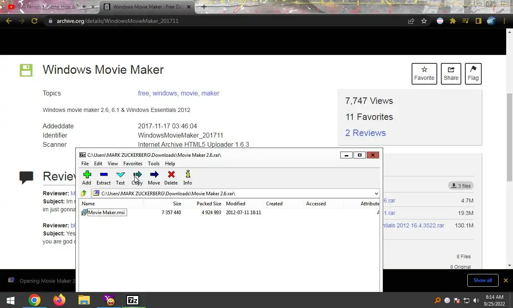Open the 7-Zip Favorites menu
The image size is (513, 308).
(x=133, y=164)
